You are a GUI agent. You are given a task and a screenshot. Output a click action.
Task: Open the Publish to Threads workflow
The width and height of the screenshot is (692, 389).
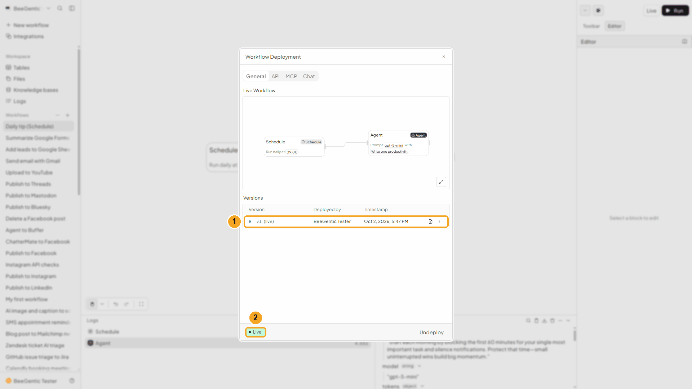(28, 184)
